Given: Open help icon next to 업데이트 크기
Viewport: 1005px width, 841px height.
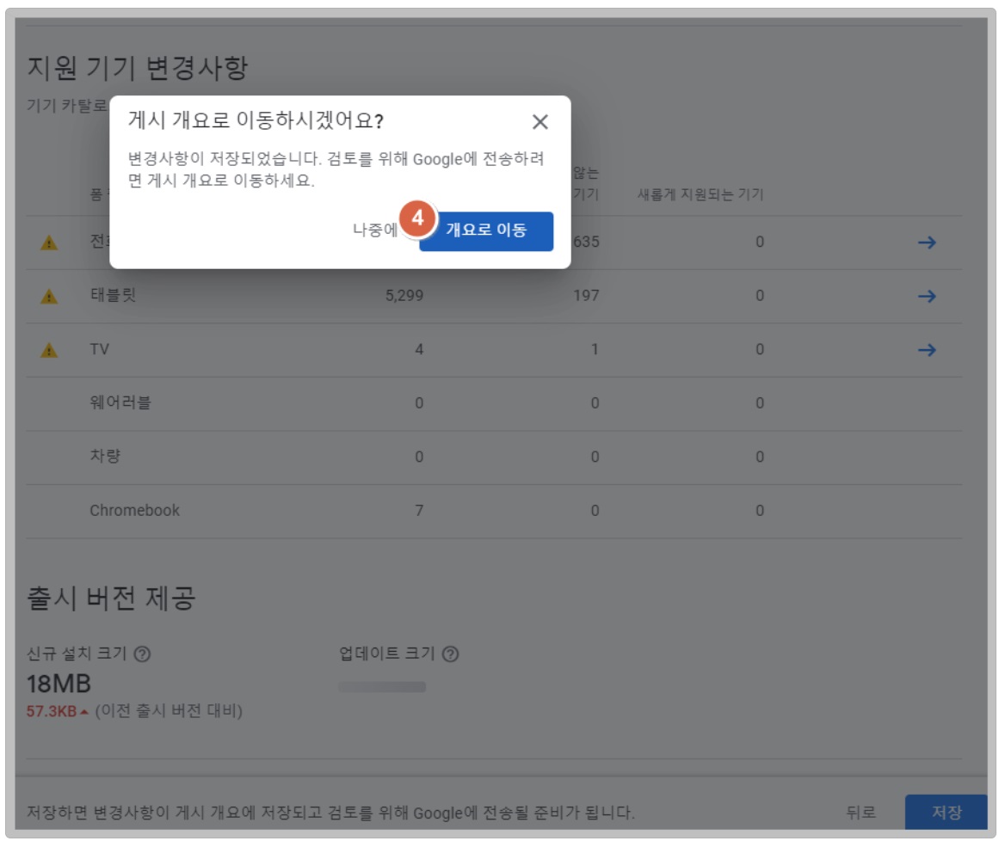Looking at the screenshot, I should 451,654.
